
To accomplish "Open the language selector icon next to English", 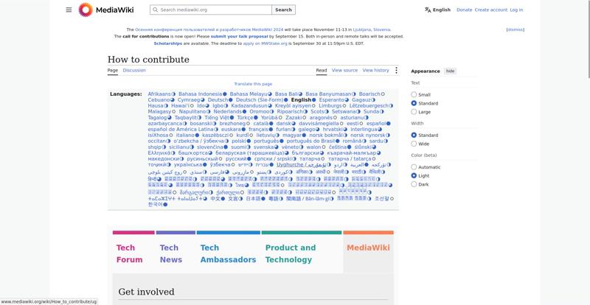I will click(x=428, y=10).
